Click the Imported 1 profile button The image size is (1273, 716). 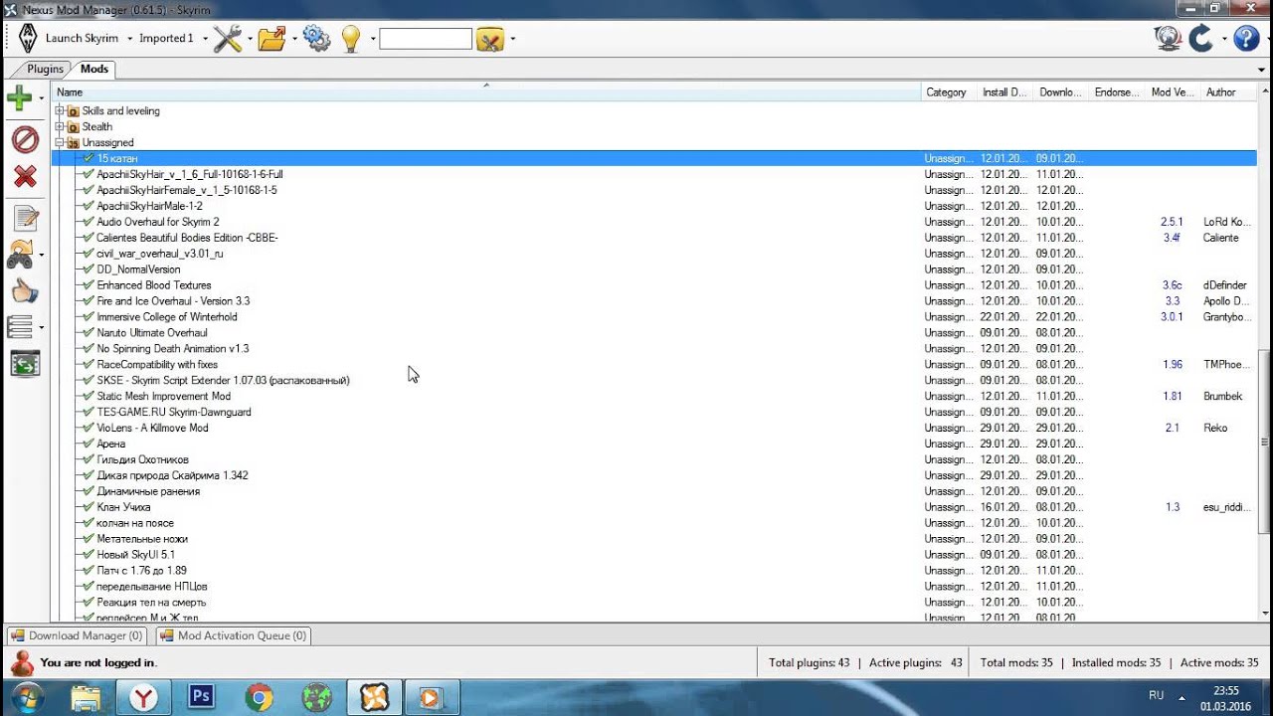click(x=166, y=39)
